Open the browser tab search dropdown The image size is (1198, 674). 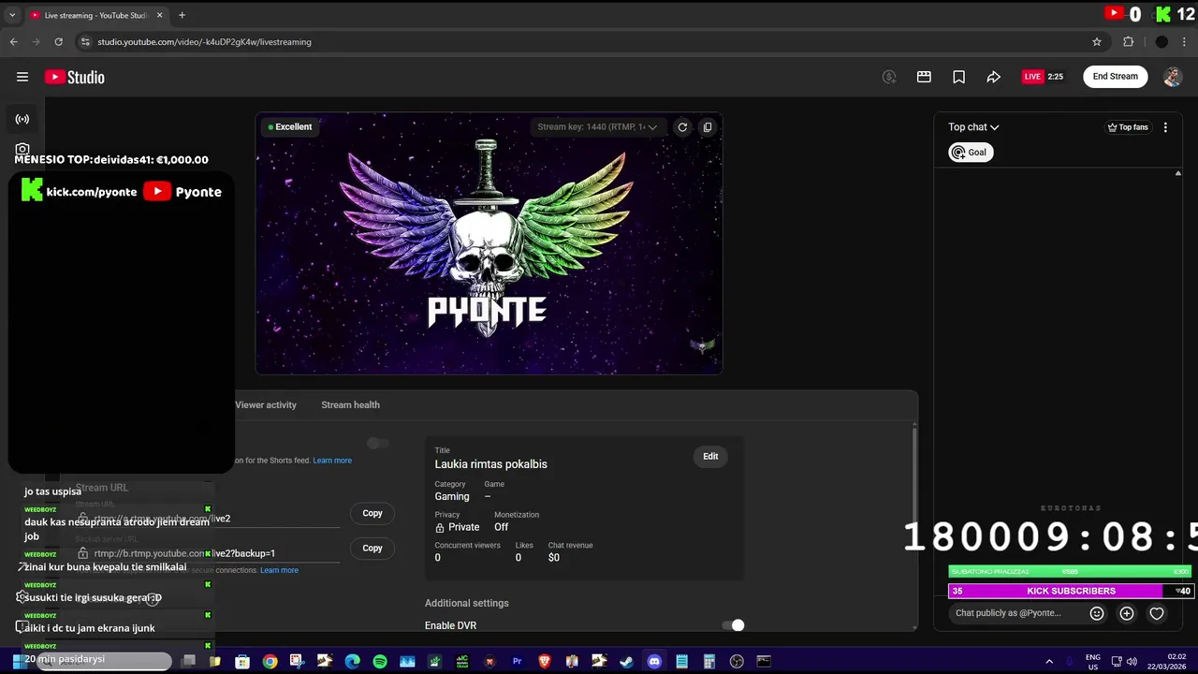point(12,15)
